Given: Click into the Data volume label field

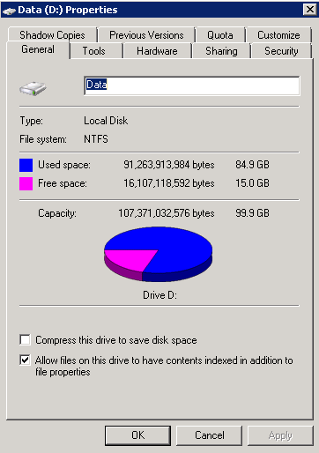Looking at the screenshot, I should [x=192, y=85].
